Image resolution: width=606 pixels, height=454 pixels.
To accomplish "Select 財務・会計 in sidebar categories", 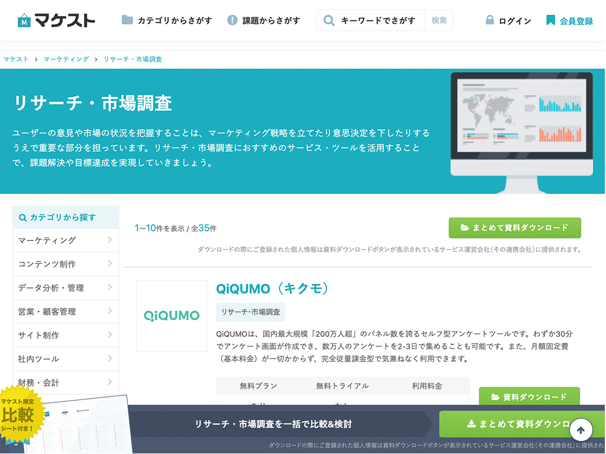I will coord(66,382).
